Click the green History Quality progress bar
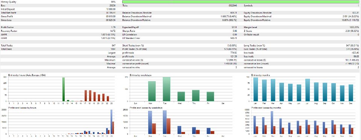This screenshot has height=140, width=361. [x=241, y=2]
